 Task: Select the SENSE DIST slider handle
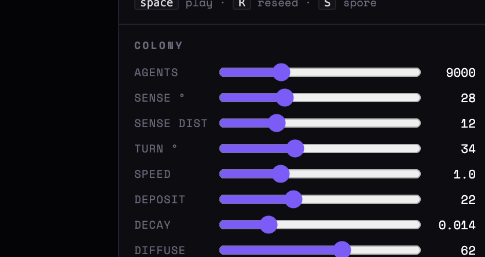(x=277, y=123)
